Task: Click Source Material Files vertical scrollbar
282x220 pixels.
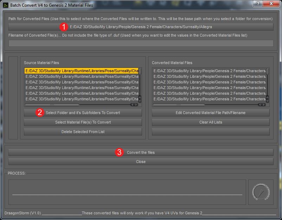Action: [x=140, y=85]
